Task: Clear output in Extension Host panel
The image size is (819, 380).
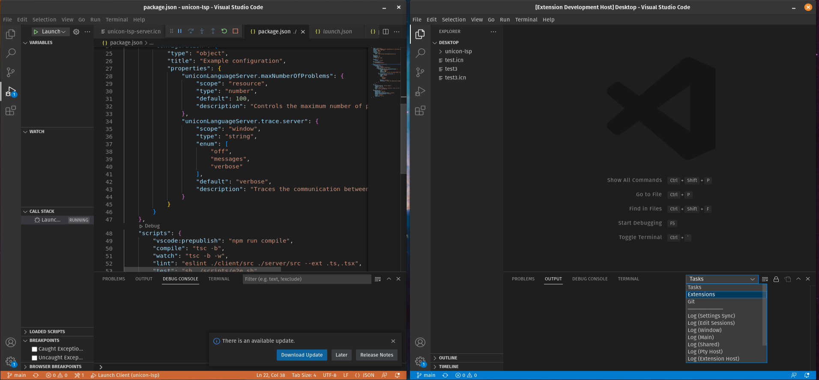Action: 765,279
